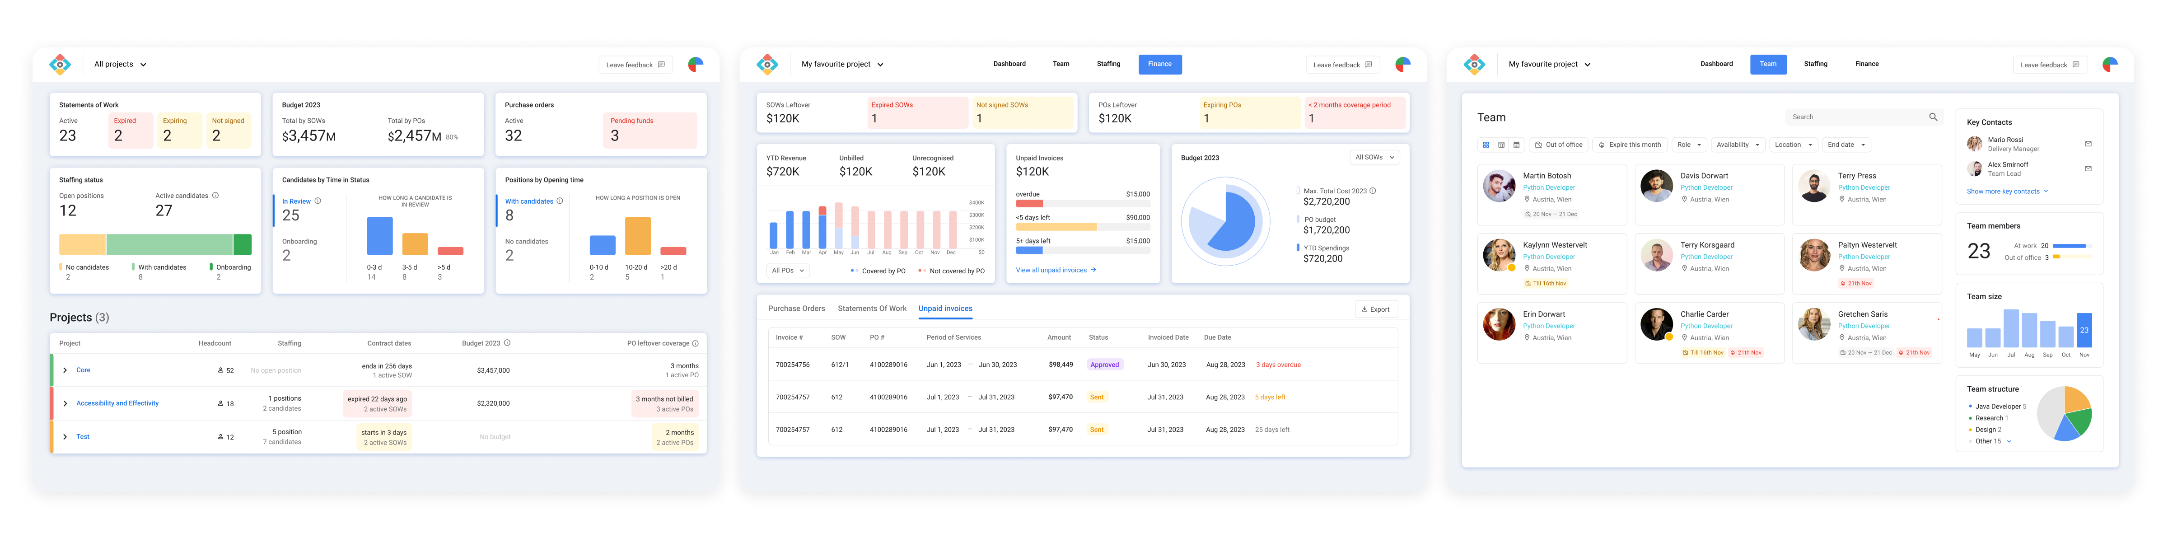This screenshot has width=2168, height=538.
Task: Click info icon beside PO leftover coverage
Action: [x=695, y=343]
